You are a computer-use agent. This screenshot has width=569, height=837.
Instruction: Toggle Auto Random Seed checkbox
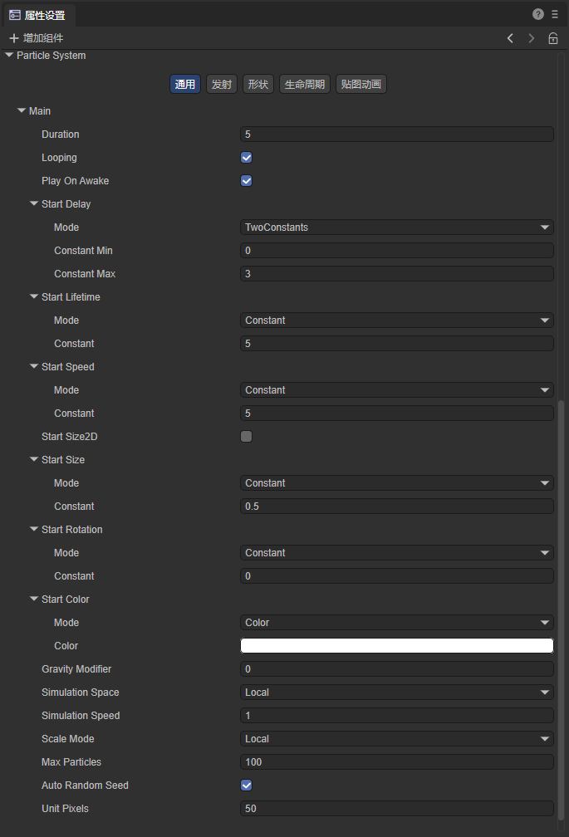pyautogui.click(x=246, y=786)
